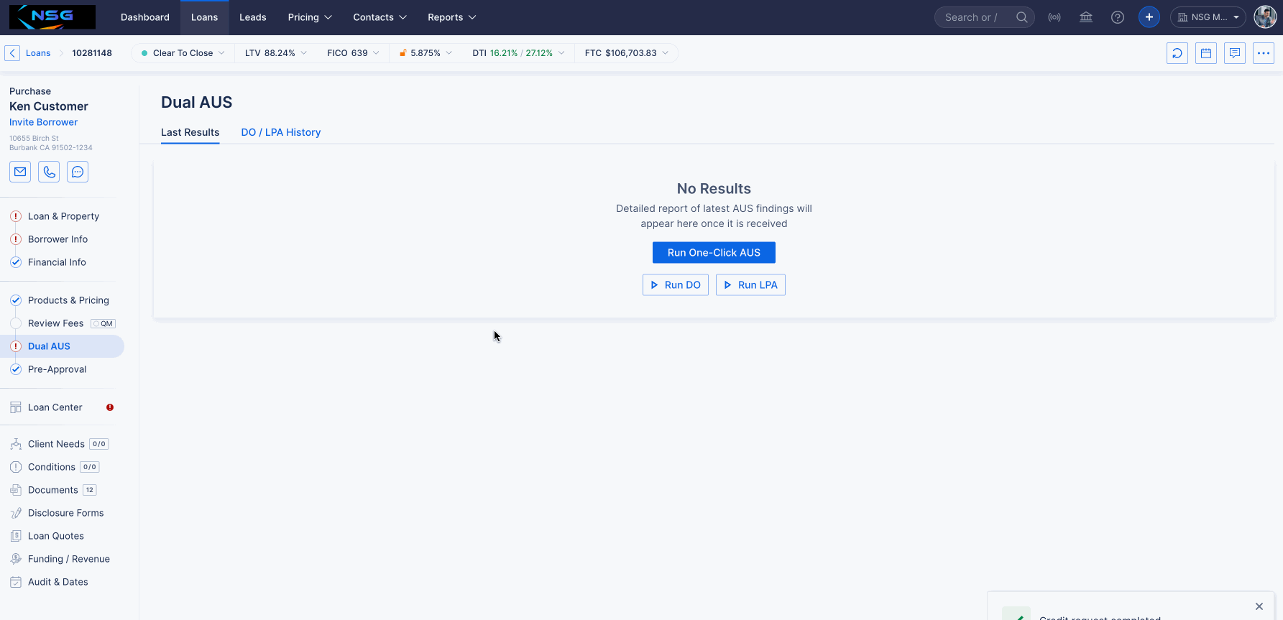Screen dimensions: 1283x620
Task: Click the Ken Customer borrower name
Action: [49, 106]
